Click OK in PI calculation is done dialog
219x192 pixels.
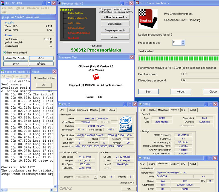(44, 85)
